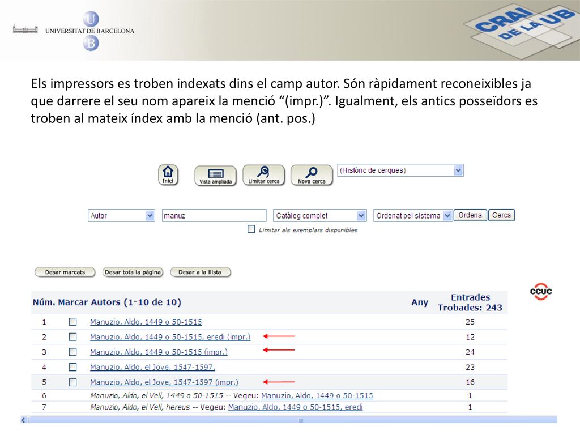This screenshot has height=435, width=580.
Task: Click the entry count 12 in row 2
Action: coord(470,337)
